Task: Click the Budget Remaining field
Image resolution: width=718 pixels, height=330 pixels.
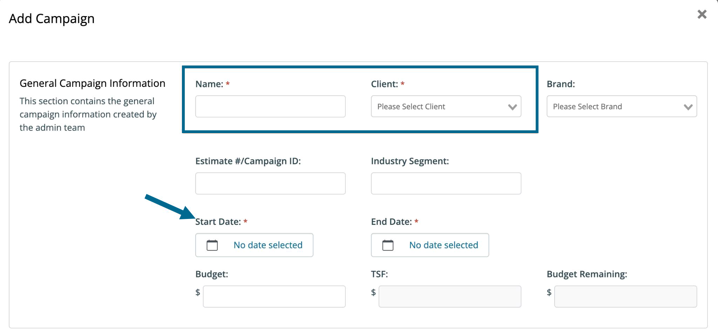Action: [x=625, y=297]
